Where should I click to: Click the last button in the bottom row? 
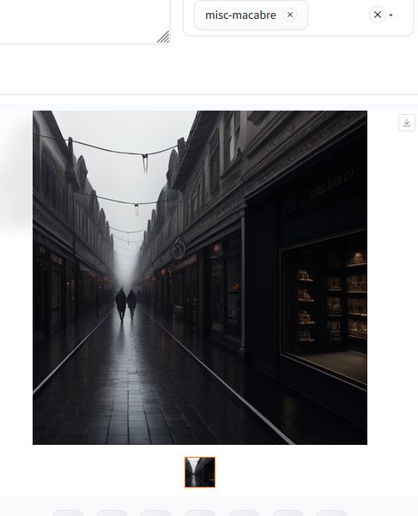(331, 513)
